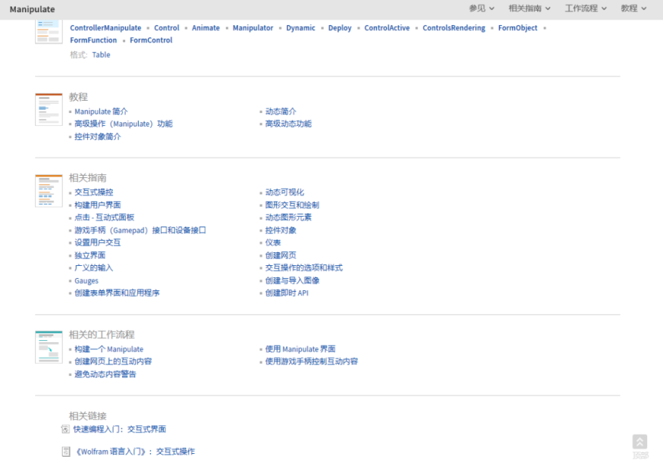Open 构建一个 Manipulate workflow
This screenshot has height=466, width=663.
108,349
